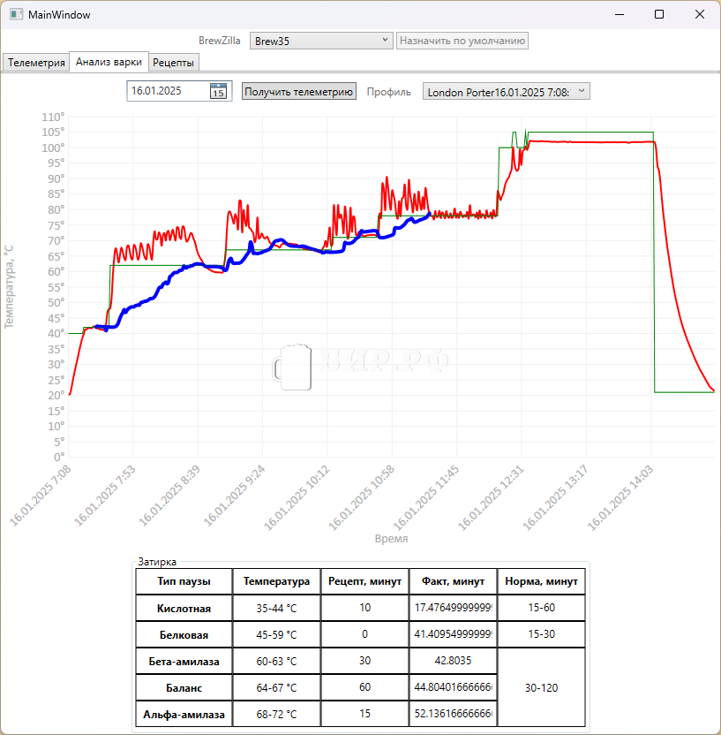Focus the date field showing 16.01.2025
Screen dimensions: 721x735
[x=168, y=91]
